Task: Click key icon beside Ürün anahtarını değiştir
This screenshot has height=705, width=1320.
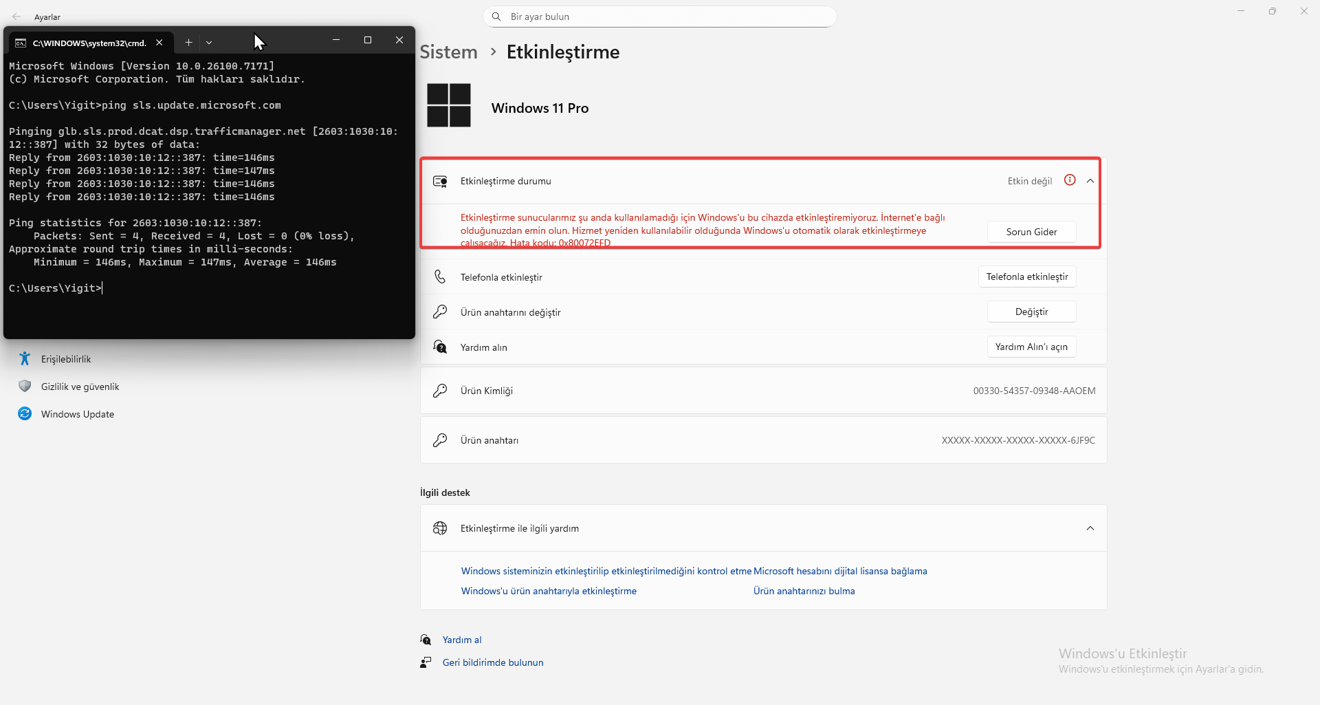Action: 440,312
